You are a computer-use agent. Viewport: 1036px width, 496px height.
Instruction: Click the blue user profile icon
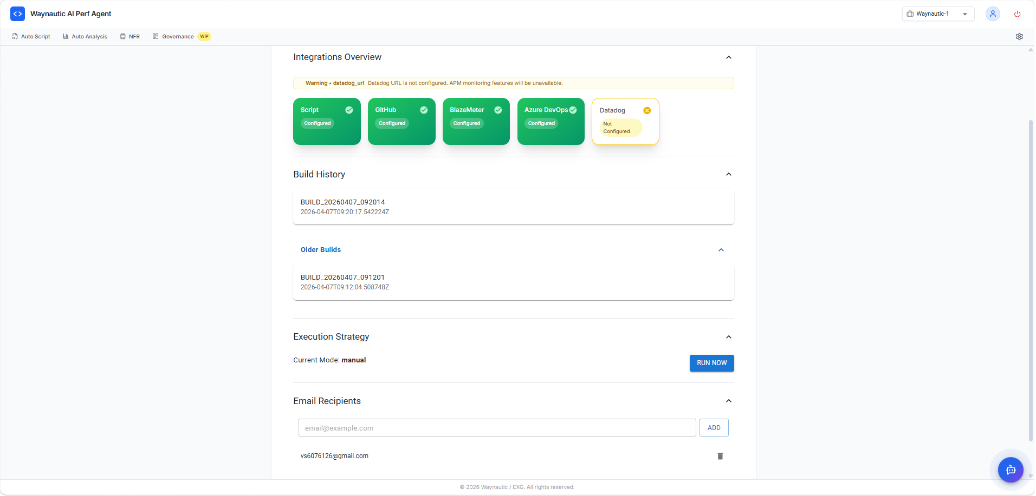(993, 14)
